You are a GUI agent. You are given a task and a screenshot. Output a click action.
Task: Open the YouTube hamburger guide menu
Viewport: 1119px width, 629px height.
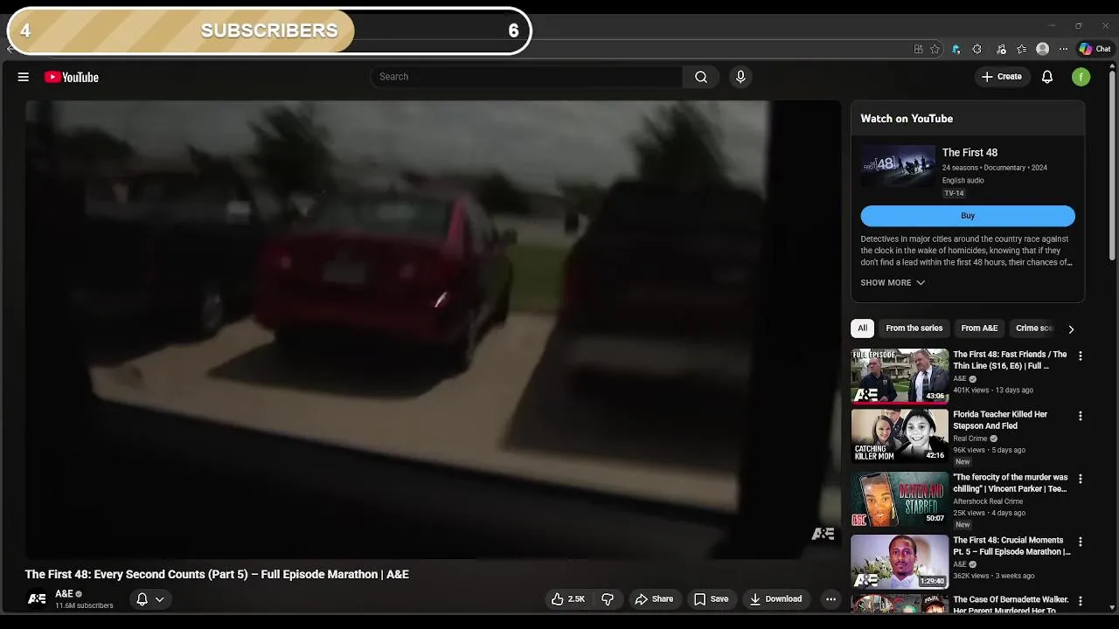coord(24,77)
